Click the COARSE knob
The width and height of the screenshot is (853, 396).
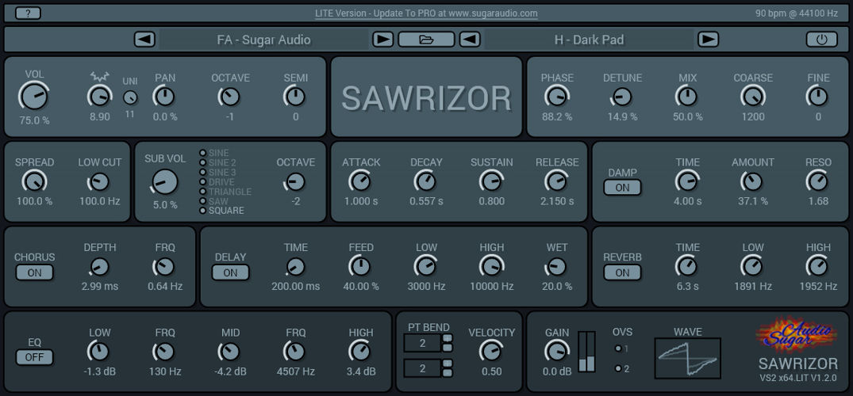coord(753,97)
